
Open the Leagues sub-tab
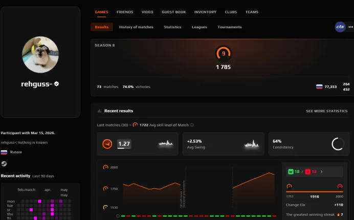click(200, 27)
